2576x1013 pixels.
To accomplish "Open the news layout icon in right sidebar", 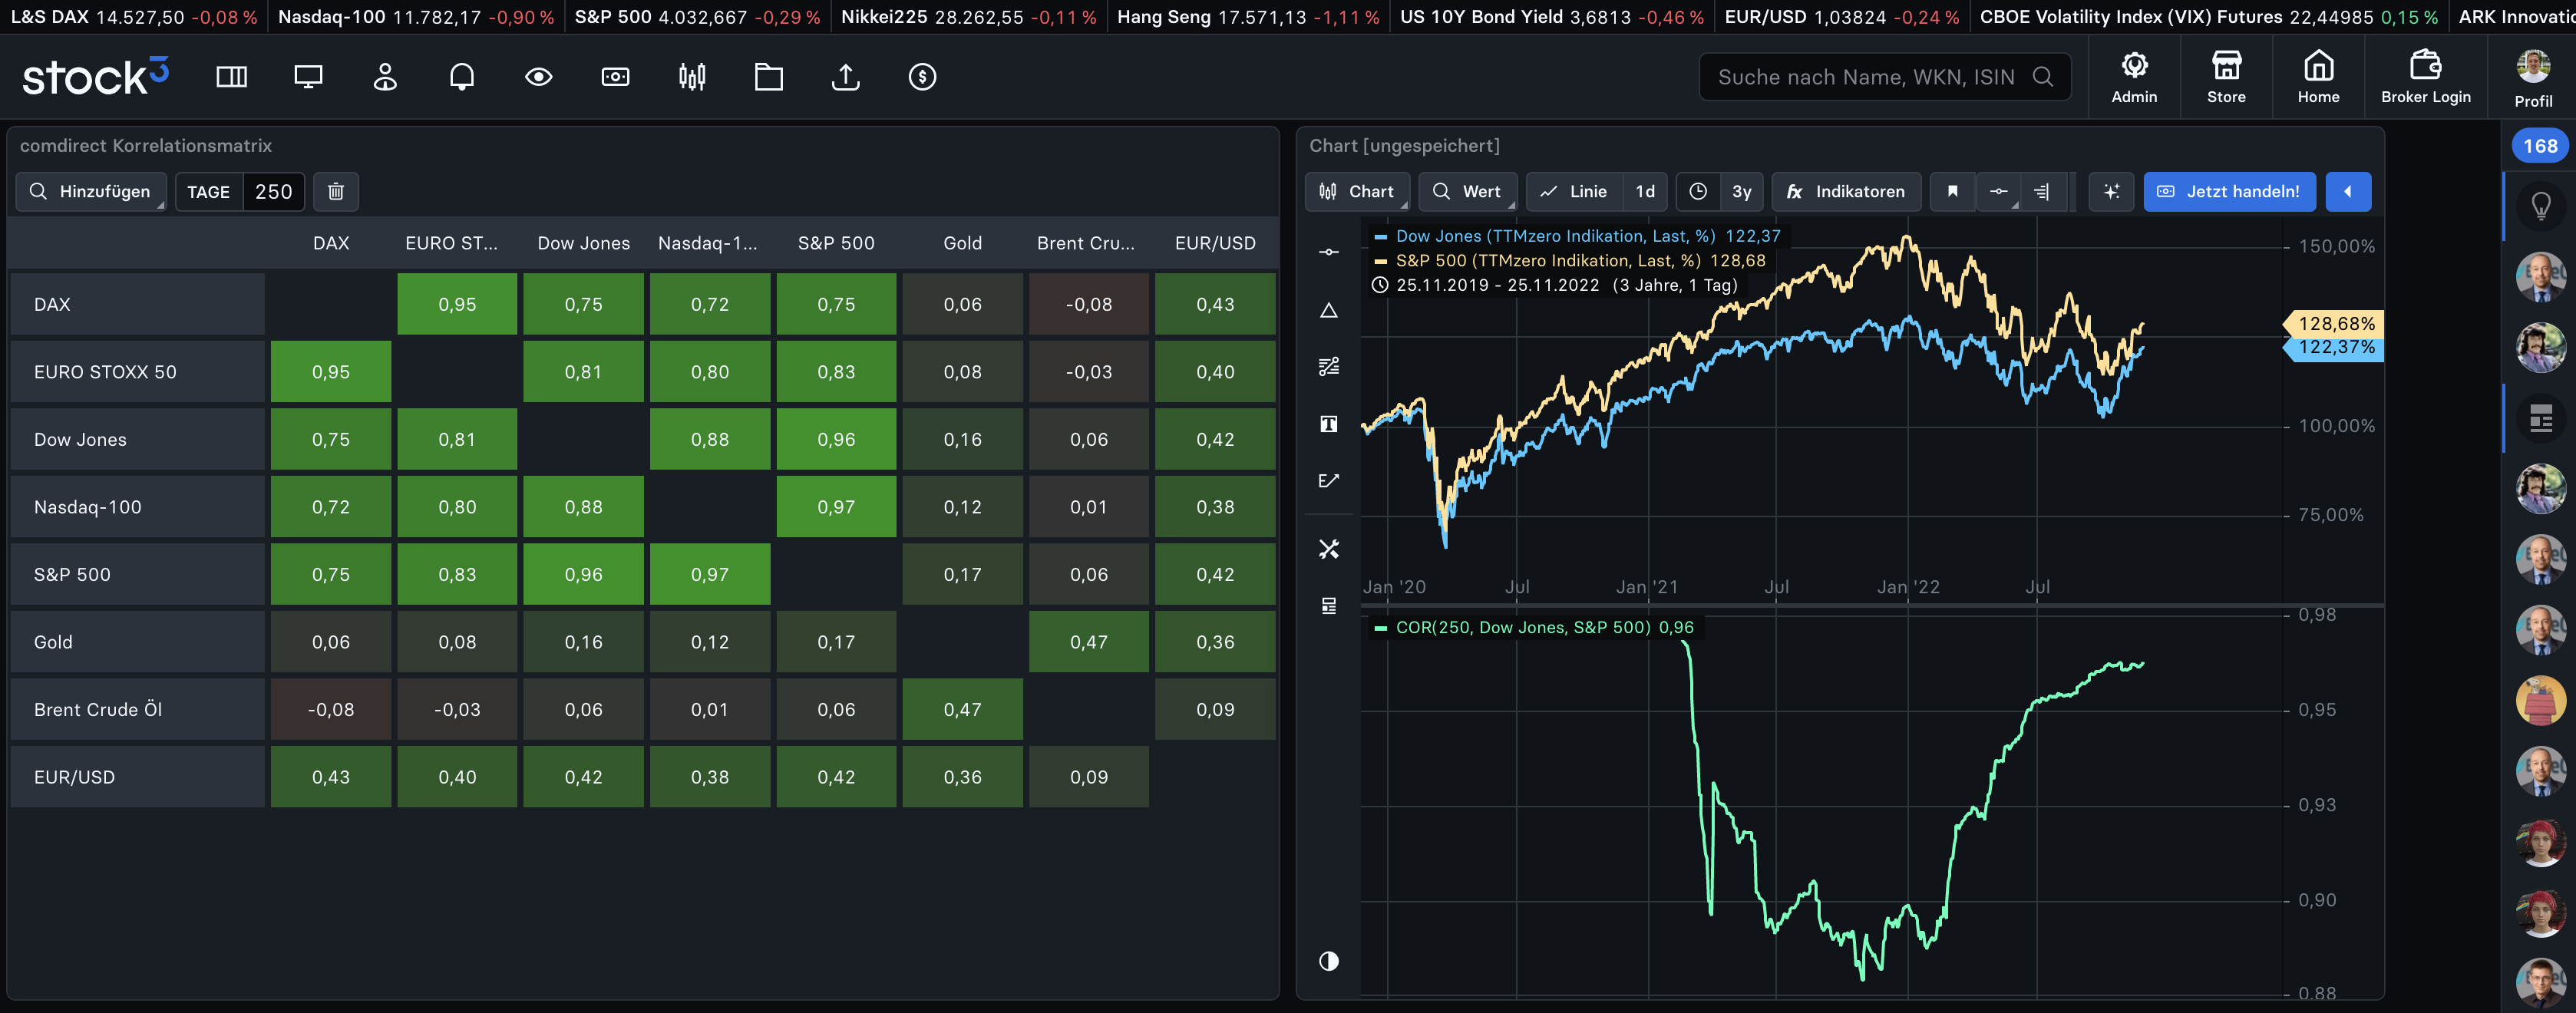I will pos(2540,419).
